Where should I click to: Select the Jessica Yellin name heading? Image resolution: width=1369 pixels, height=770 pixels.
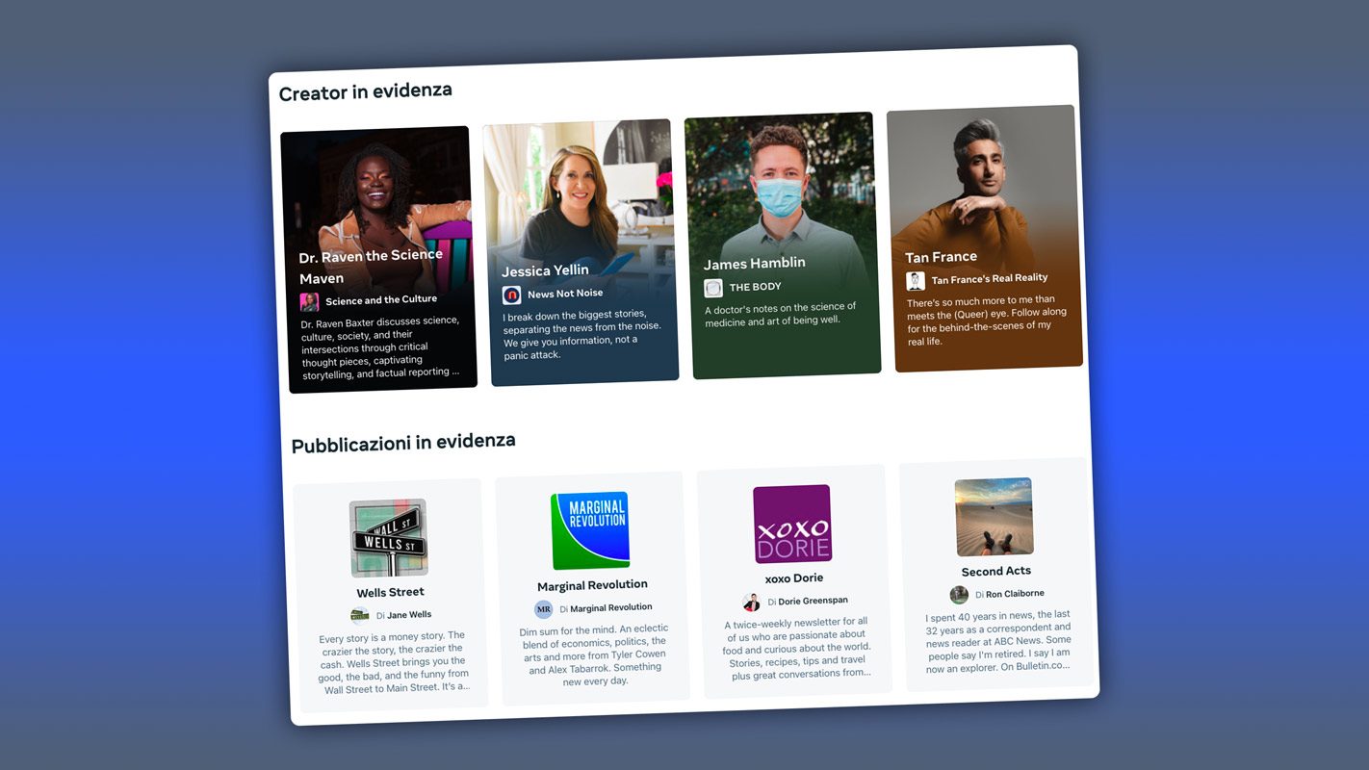coord(545,270)
